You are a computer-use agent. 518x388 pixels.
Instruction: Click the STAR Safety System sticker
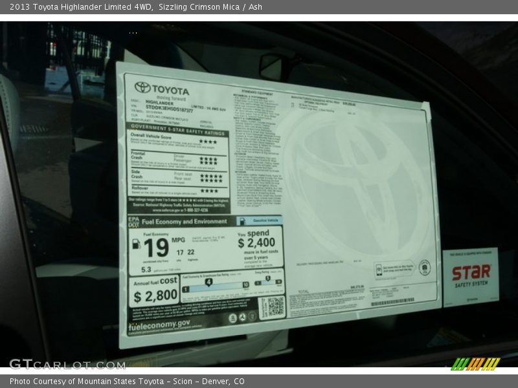[x=471, y=277]
